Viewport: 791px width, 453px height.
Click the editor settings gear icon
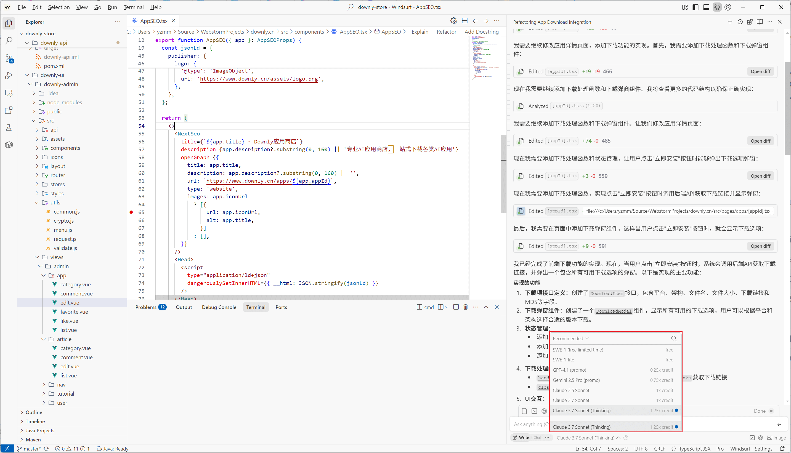(x=454, y=21)
